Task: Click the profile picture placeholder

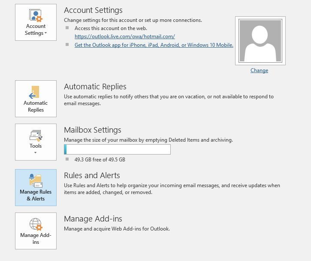Action: tap(260, 41)
